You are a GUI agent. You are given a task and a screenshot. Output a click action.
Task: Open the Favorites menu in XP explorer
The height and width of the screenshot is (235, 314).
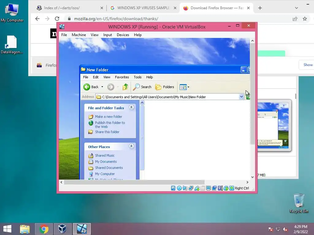[122, 77]
